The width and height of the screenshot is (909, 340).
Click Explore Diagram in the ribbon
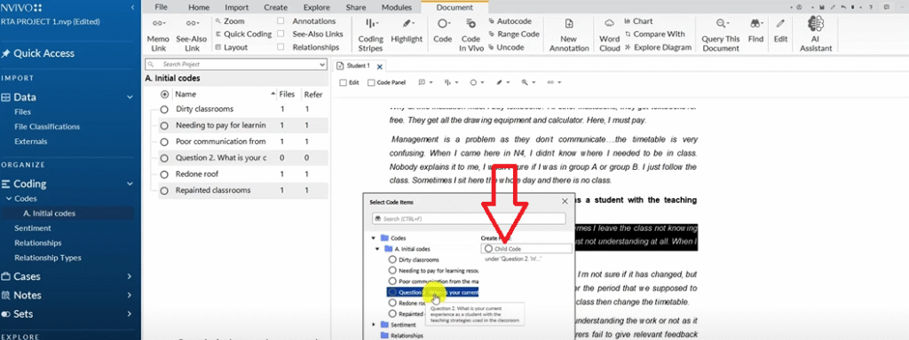point(658,48)
